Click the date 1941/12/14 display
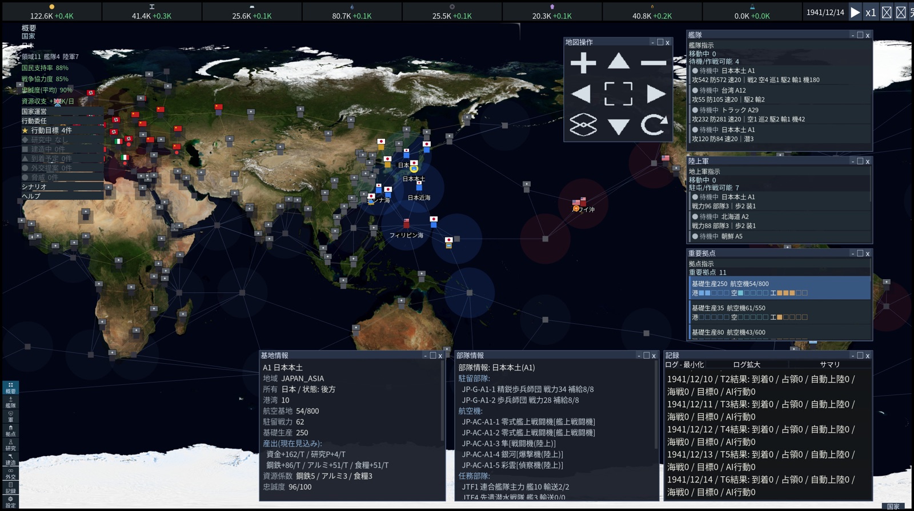Screen dimensions: 914x511 825,12
